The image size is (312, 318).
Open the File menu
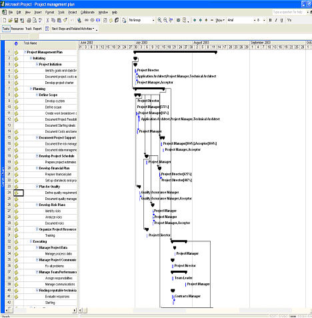point(11,12)
